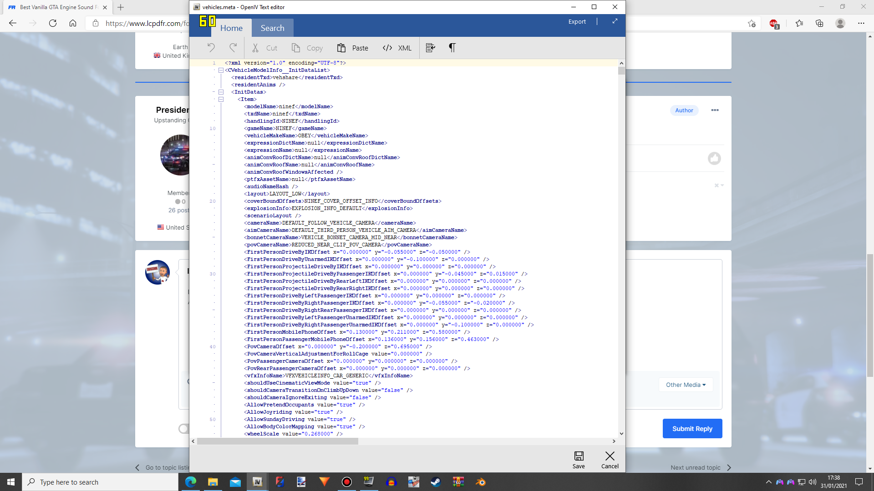874x491 pixels.
Task: Click the Export button
Action: pyautogui.click(x=577, y=21)
